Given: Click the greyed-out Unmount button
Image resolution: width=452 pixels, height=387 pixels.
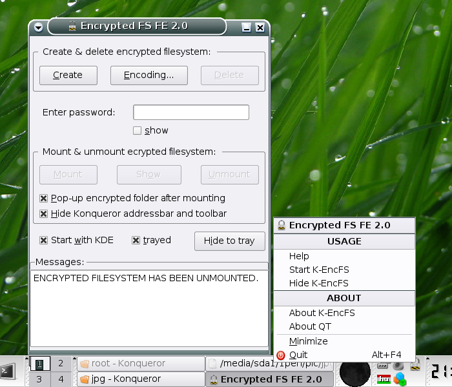Looking at the screenshot, I should (x=230, y=175).
